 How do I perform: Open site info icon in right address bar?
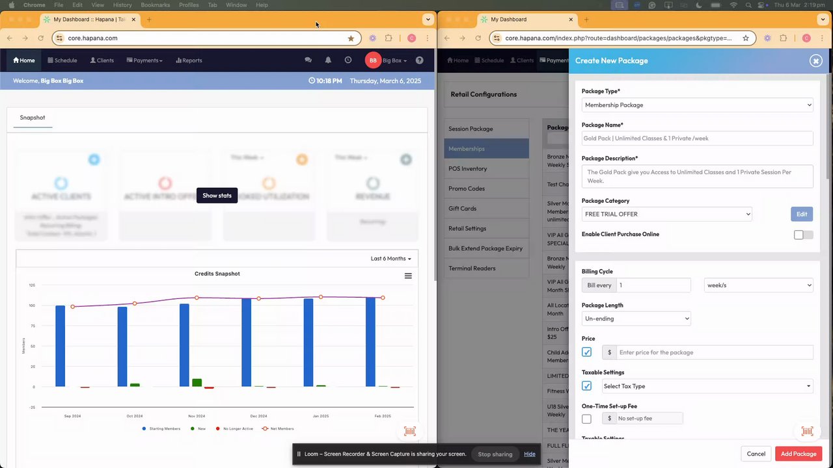coord(497,38)
